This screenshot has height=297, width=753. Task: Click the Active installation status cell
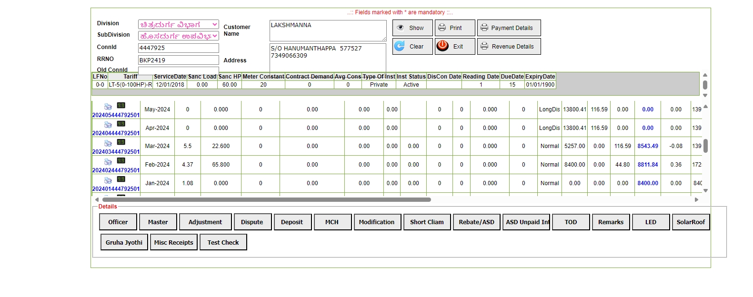coord(411,85)
